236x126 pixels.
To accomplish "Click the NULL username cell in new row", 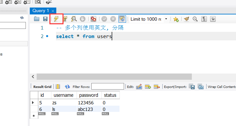I will tap(55, 114).
